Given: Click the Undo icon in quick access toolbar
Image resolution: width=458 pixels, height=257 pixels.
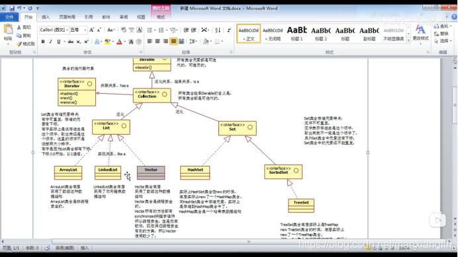Looking at the screenshot, I should [x=19, y=8].
